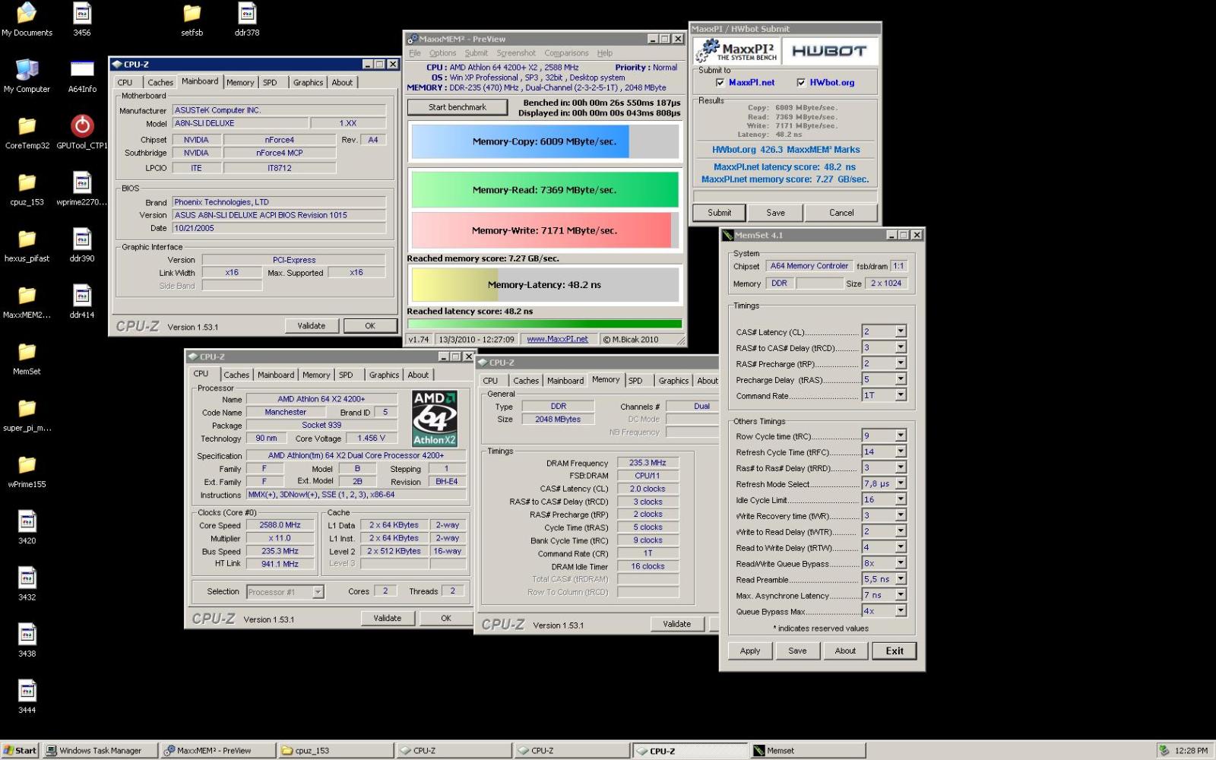Click the HWBOT logo banner
Screen dimensions: 1216x760
pyautogui.click(x=829, y=51)
